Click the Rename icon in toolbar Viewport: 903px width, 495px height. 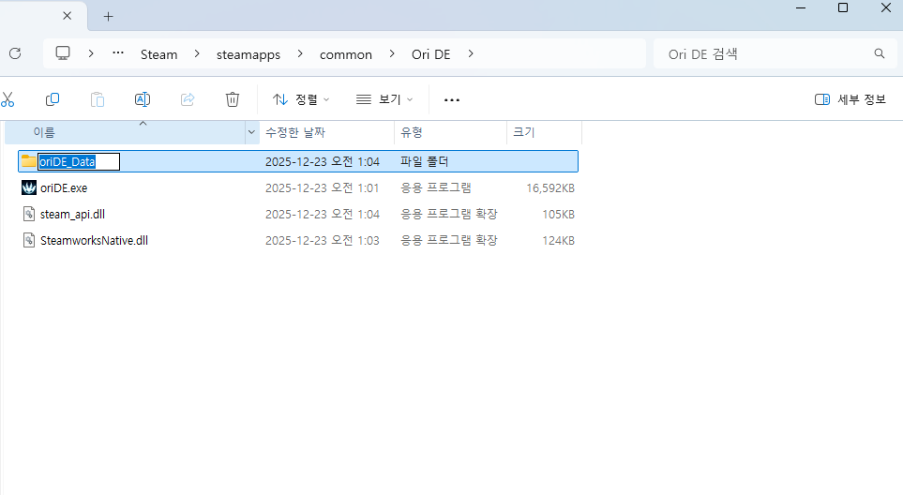pyautogui.click(x=143, y=99)
